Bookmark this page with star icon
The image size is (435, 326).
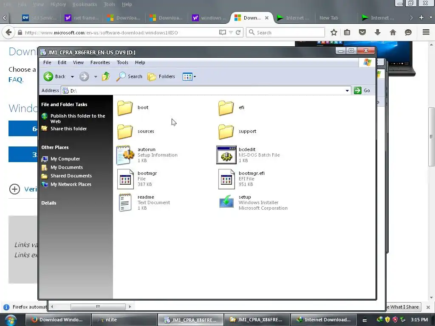(x=334, y=32)
